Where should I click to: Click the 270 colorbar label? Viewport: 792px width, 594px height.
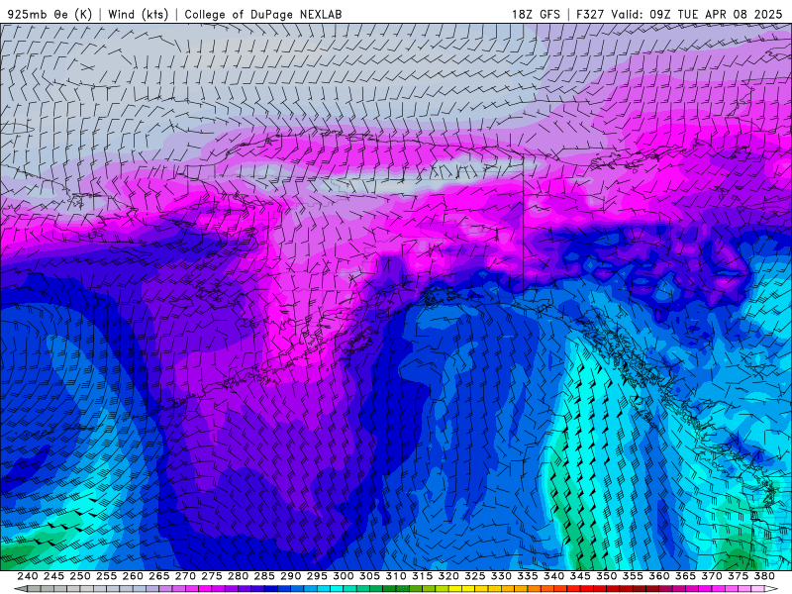point(185,576)
